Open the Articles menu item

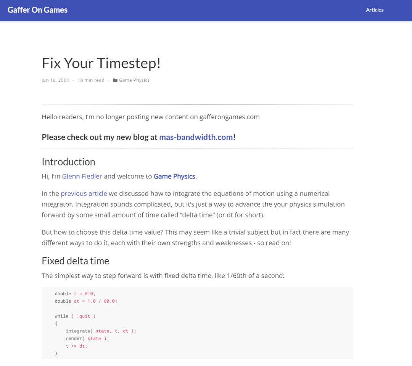(375, 10)
